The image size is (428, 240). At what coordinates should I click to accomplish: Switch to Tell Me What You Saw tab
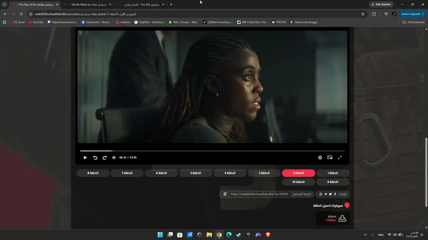click(87, 5)
